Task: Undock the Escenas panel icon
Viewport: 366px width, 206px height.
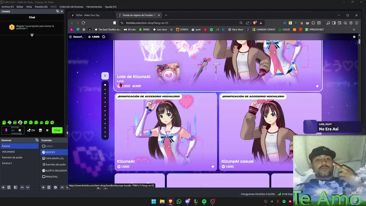Action: [37, 140]
